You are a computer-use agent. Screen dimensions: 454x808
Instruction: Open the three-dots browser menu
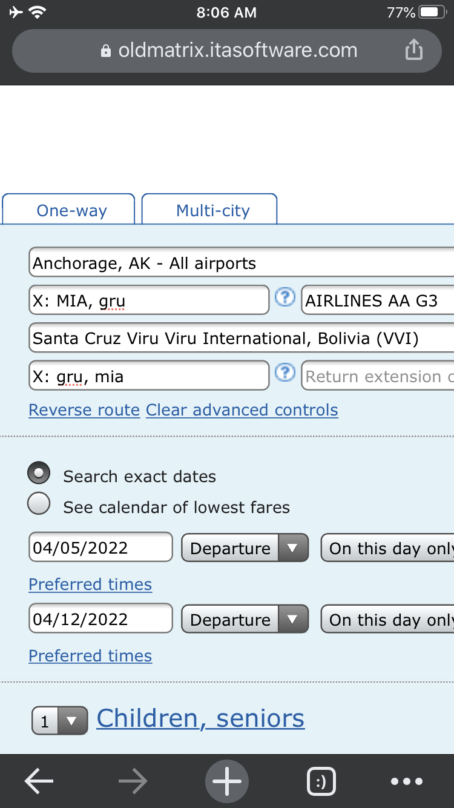pyautogui.click(x=407, y=781)
